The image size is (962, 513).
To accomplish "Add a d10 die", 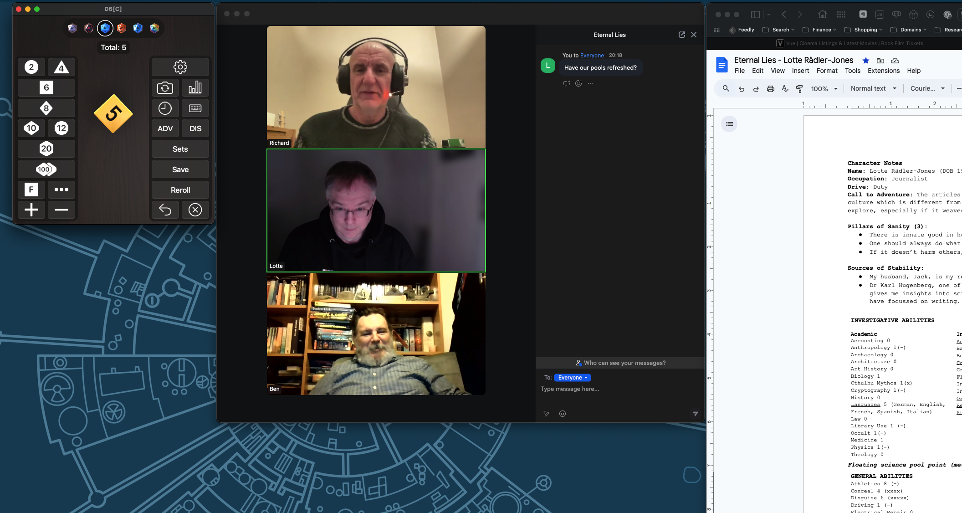I will tap(31, 128).
